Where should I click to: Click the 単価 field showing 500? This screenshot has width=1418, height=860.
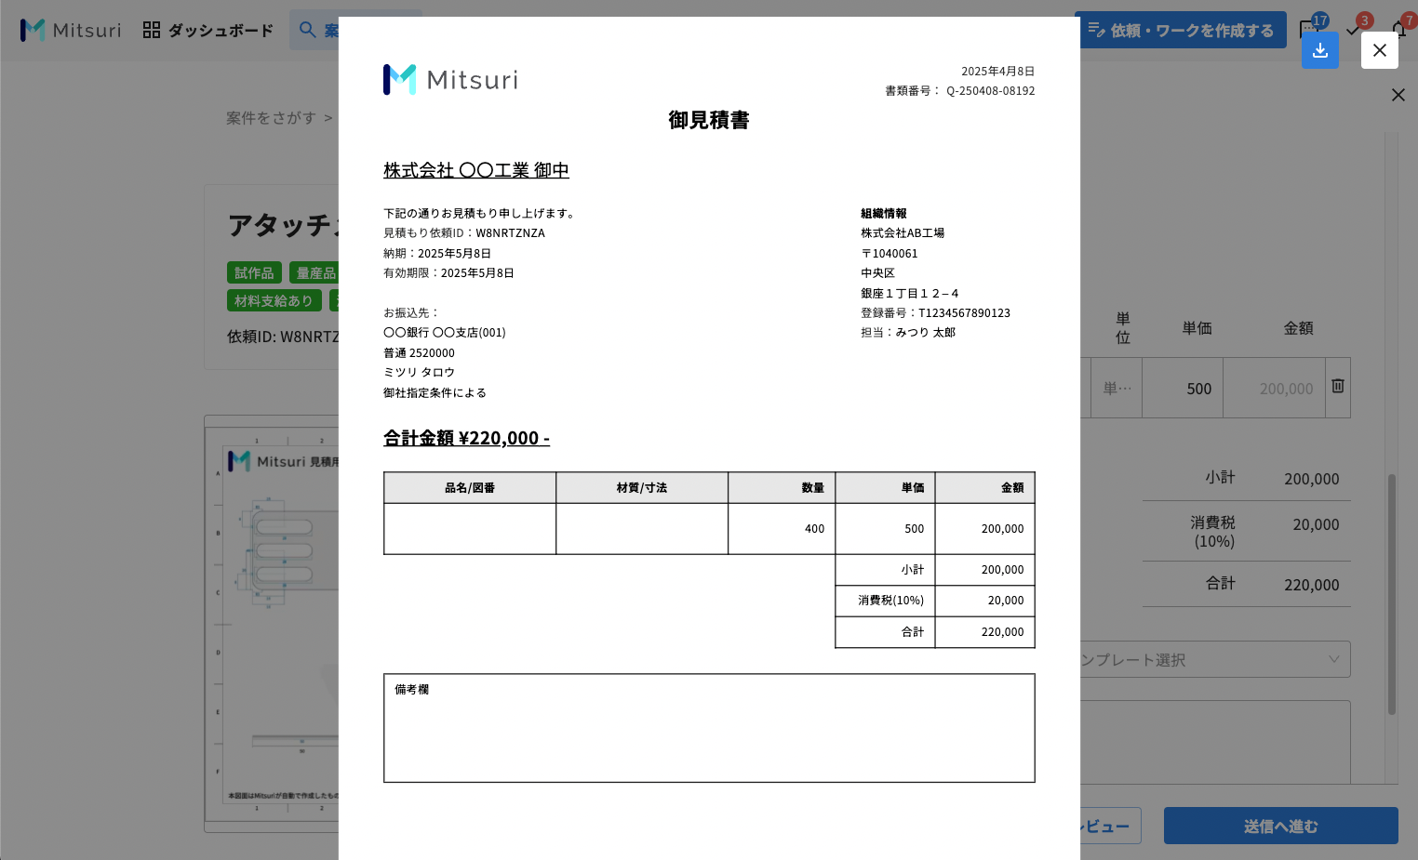tap(1182, 389)
